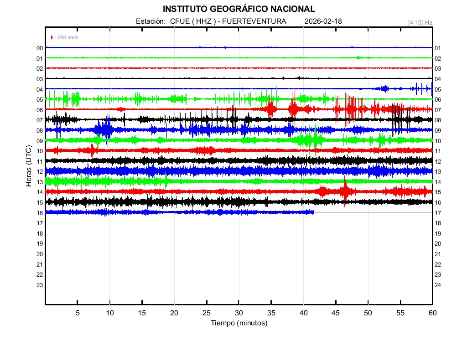Click the Tiempo (minutos) axis title
The width and height of the screenshot is (467, 350).
point(239,323)
